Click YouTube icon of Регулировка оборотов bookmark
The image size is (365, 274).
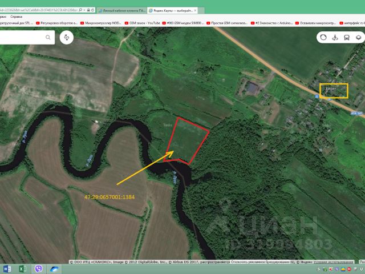[38, 23]
